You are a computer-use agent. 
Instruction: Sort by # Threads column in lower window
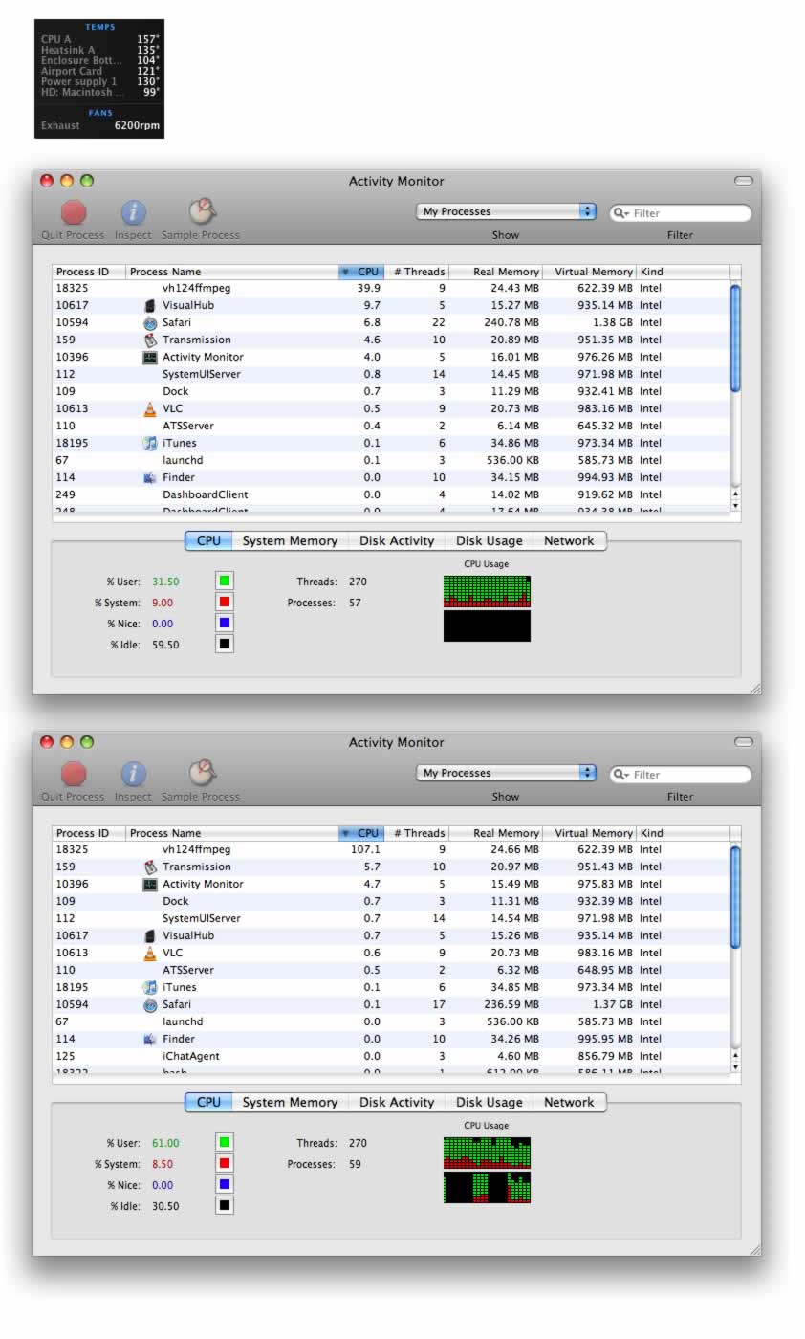point(417,833)
